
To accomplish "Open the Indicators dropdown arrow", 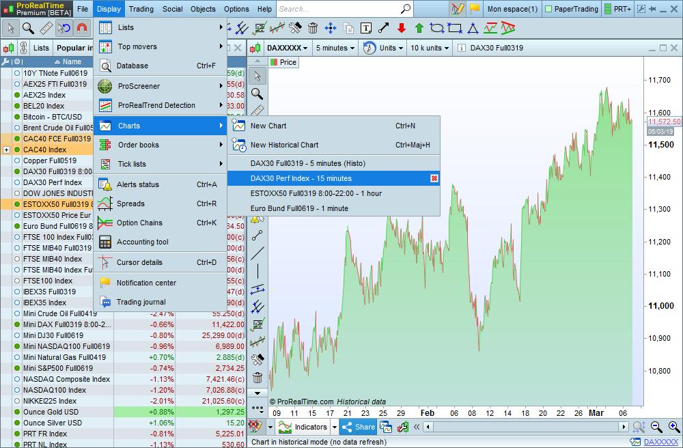I will coord(335,427).
